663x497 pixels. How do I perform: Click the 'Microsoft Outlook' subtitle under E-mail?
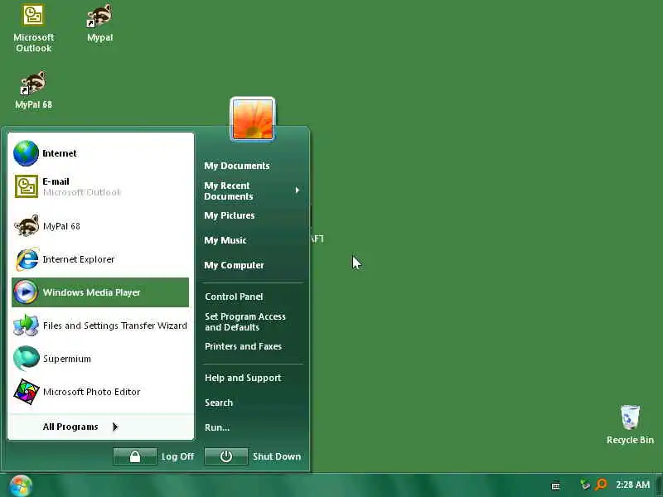pos(82,192)
